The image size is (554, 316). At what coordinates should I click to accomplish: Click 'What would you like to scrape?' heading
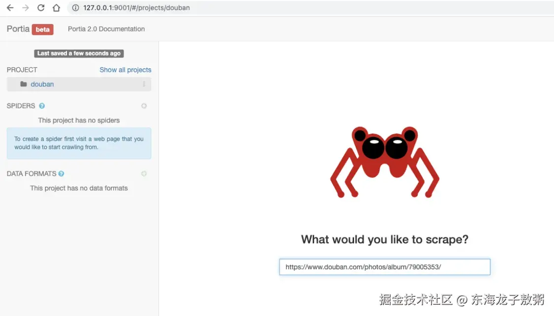[385, 239]
